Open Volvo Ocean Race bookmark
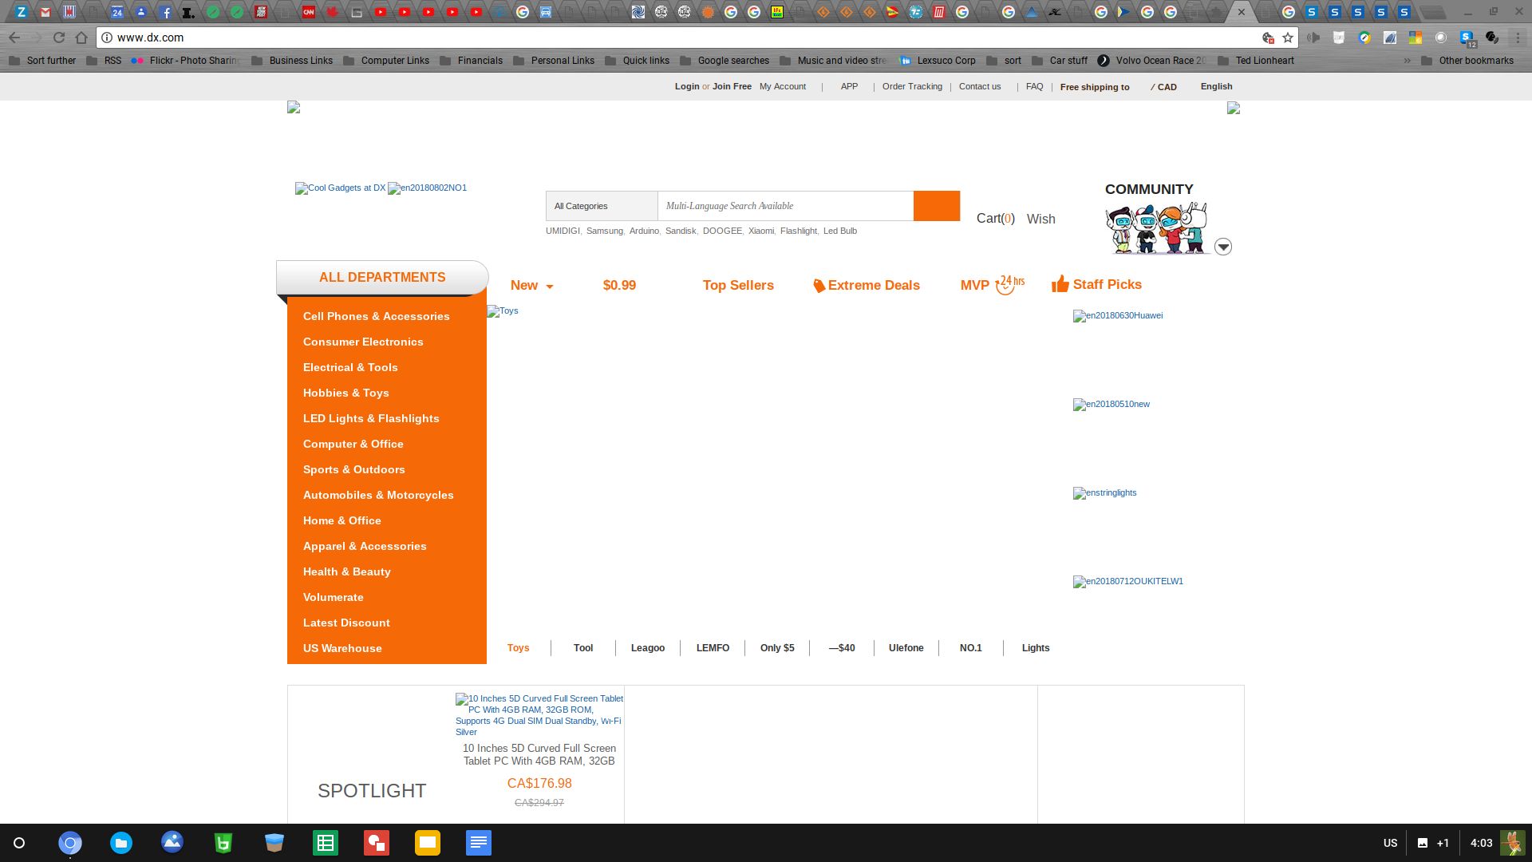The image size is (1532, 862). point(1151,61)
